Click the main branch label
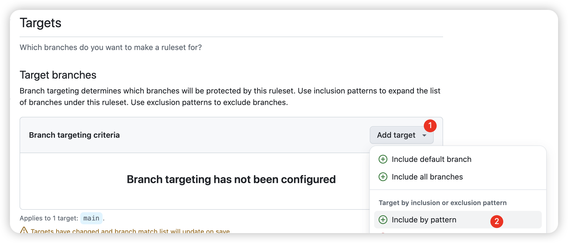The width and height of the screenshot is (568, 243). (91, 218)
